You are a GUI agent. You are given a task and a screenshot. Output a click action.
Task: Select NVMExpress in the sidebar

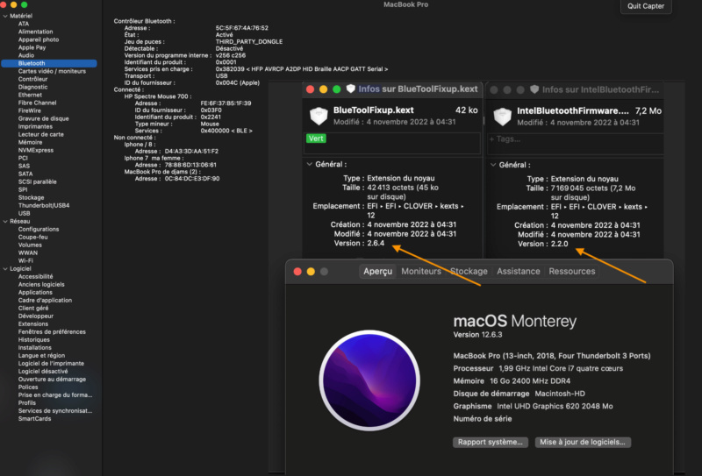(36, 150)
